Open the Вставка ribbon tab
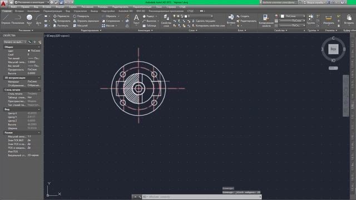 click(19, 11)
